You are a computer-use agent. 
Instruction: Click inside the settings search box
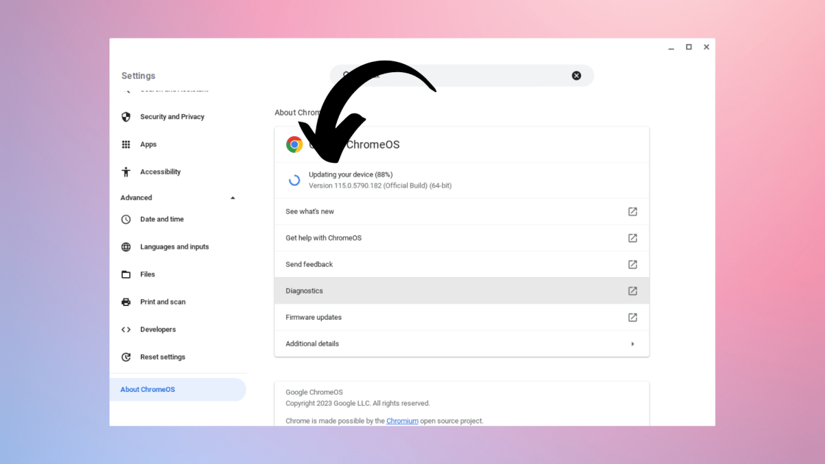(461, 76)
